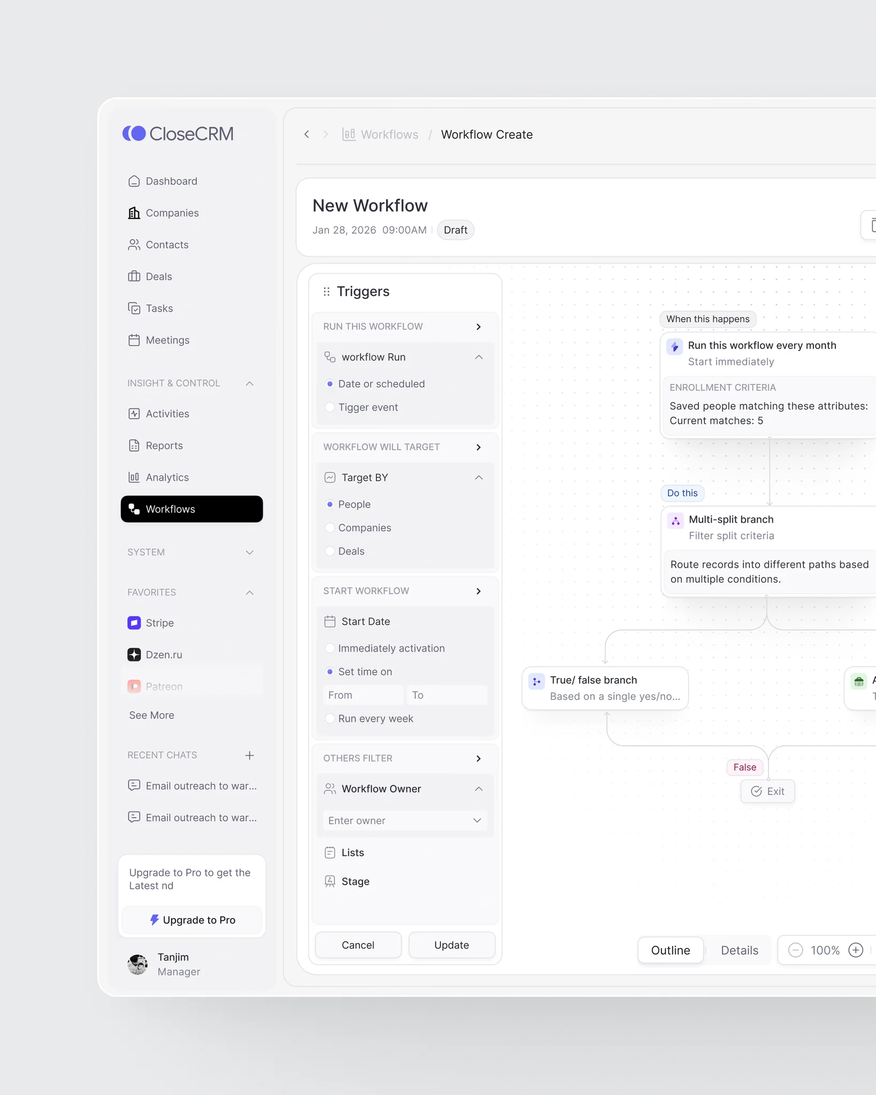The width and height of the screenshot is (876, 1095).
Task: Click the back navigation arrow
Action: click(x=306, y=134)
